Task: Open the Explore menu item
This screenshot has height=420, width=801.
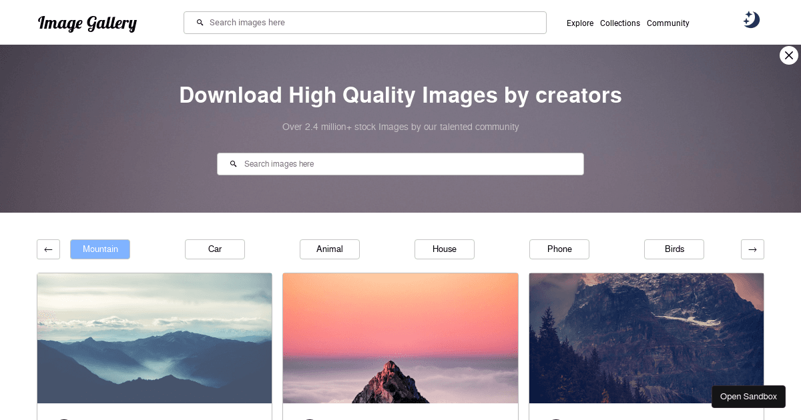Action: tap(579, 23)
